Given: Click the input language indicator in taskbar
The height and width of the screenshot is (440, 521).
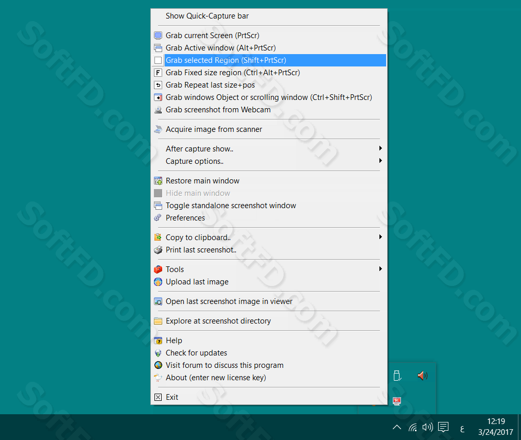Looking at the screenshot, I should coord(462,429).
